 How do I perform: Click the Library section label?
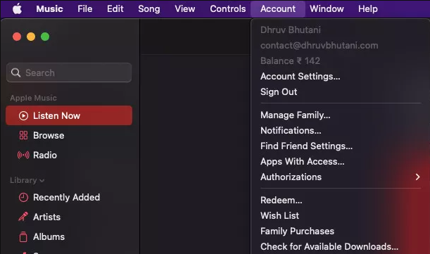coord(23,180)
